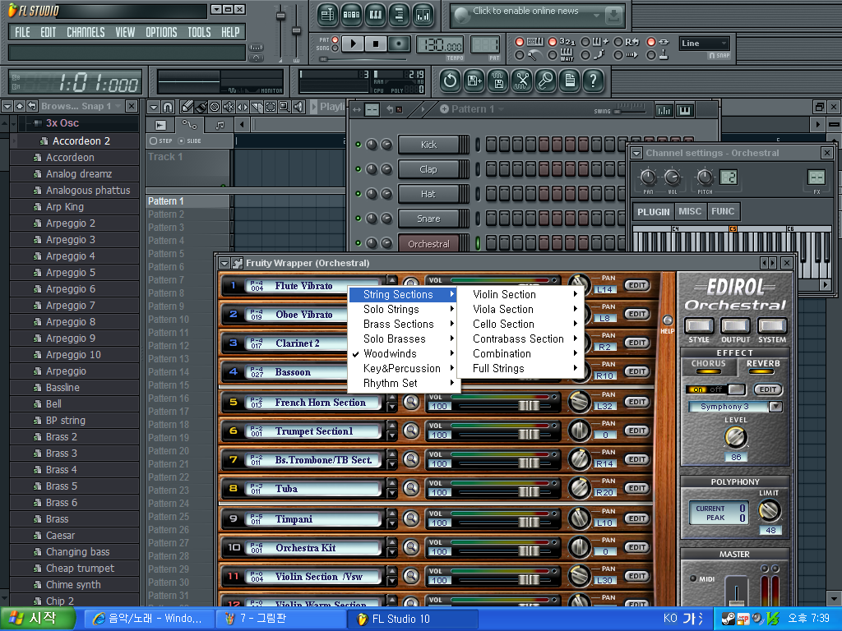The width and height of the screenshot is (842, 631).
Task: Open the Playlist window from the top toolbar
Action: pos(327,15)
